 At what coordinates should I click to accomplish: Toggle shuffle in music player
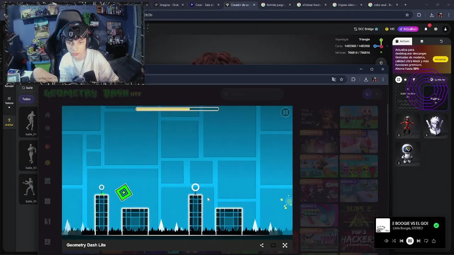point(394,241)
